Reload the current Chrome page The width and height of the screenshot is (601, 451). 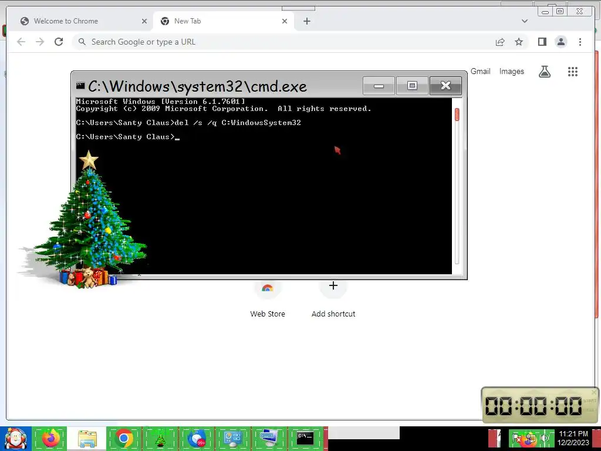(x=59, y=42)
